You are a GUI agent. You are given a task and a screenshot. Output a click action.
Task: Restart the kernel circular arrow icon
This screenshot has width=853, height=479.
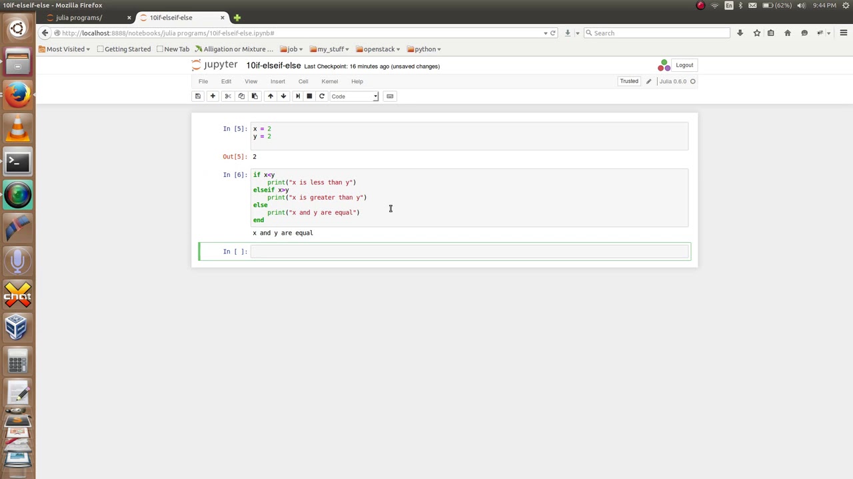tap(322, 96)
